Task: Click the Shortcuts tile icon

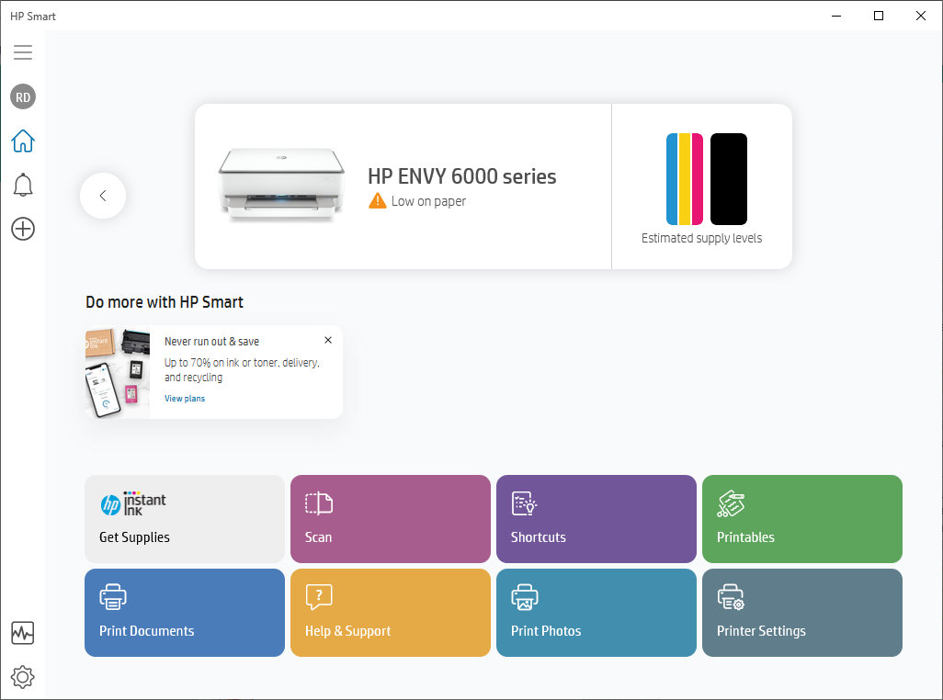Action: pyautogui.click(x=524, y=503)
